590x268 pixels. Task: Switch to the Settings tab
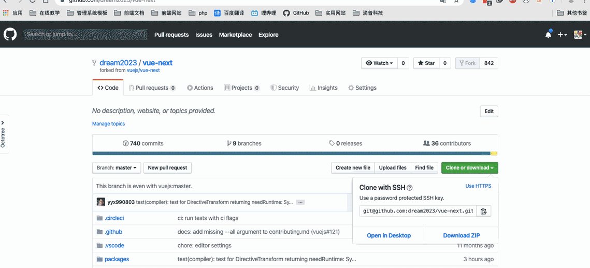pos(362,88)
